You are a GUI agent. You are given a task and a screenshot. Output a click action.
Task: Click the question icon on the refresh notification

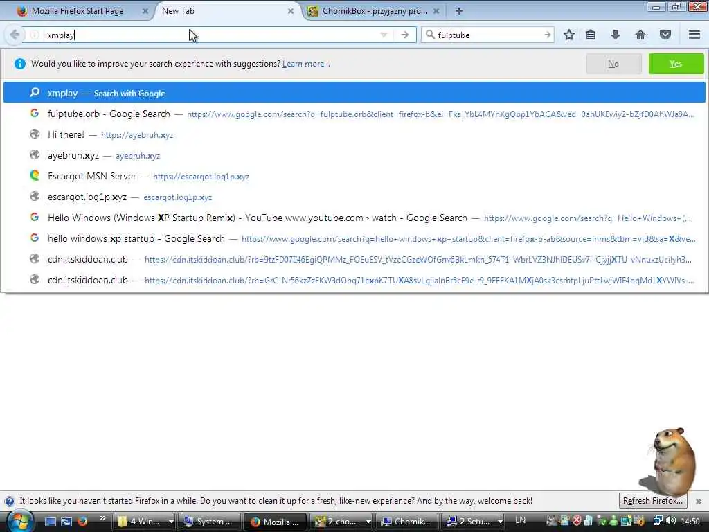(10, 502)
